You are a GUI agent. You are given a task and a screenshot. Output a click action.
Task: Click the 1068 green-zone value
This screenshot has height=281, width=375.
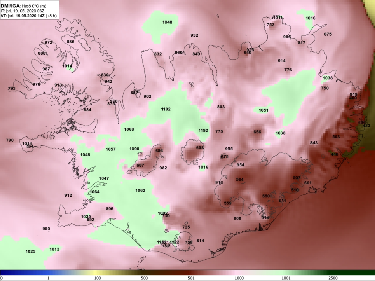(129, 129)
